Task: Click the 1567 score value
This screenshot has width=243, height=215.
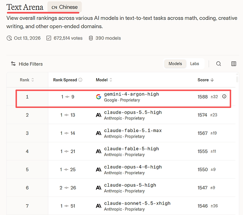Action: pos(202,133)
